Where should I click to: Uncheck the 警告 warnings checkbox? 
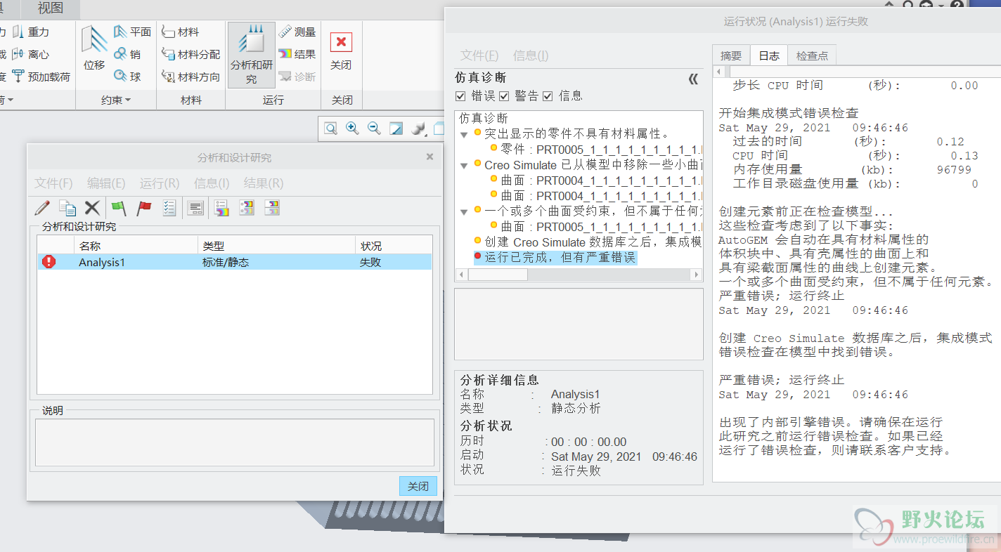tap(504, 96)
